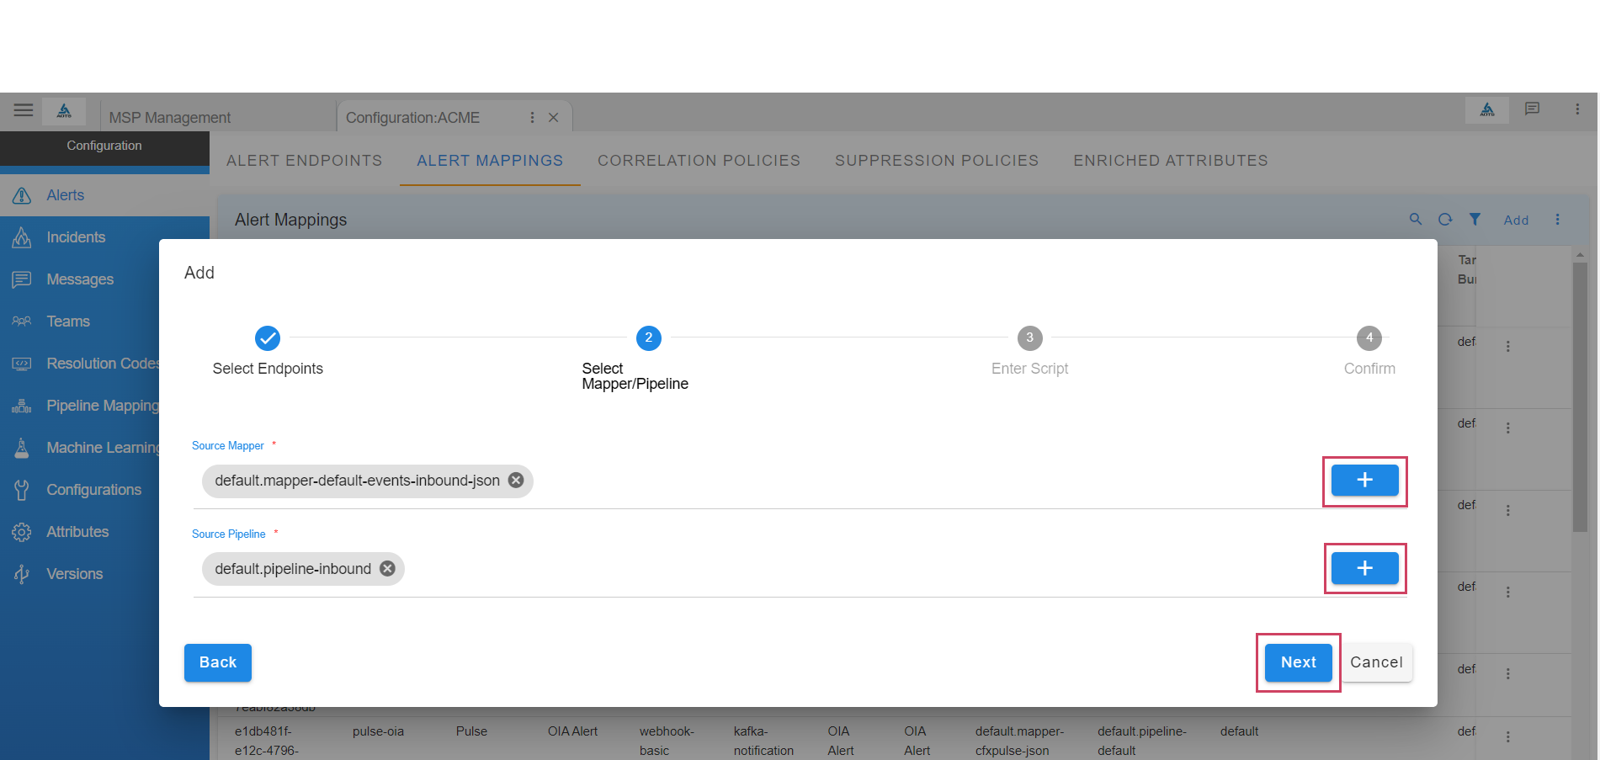
Task: Click Next to proceed to Enter Script
Action: click(1298, 662)
